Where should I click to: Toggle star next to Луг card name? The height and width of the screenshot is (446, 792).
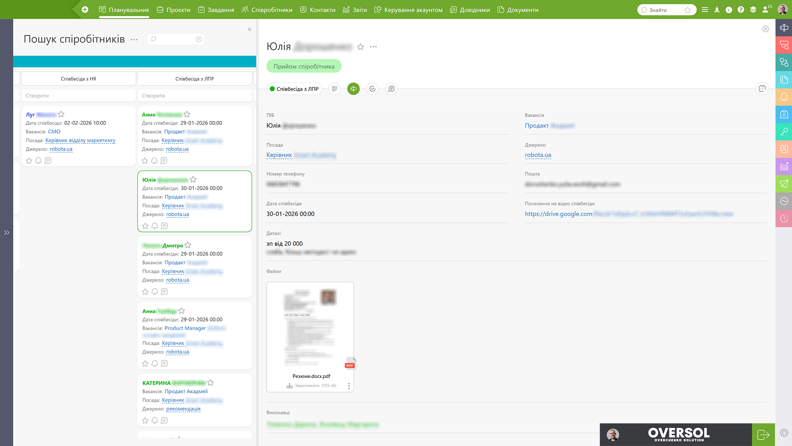[x=61, y=114]
